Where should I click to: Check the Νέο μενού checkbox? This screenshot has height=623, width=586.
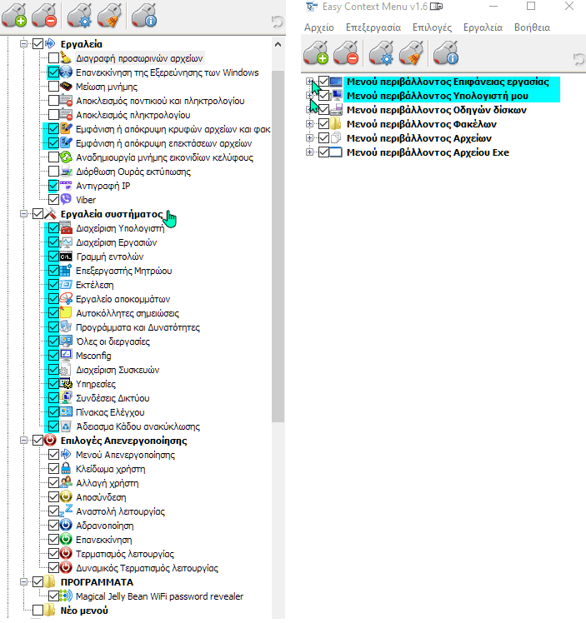point(38,610)
